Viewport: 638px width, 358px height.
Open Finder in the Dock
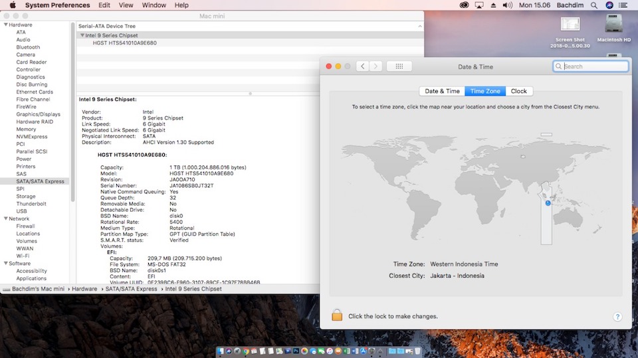pyautogui.click(x=220, y=351)
